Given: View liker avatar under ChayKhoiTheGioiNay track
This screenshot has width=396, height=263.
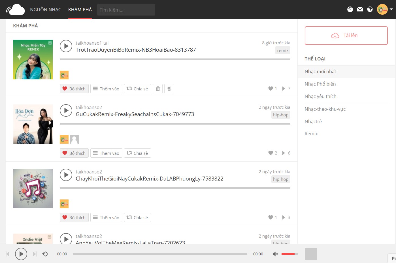Looking at the screenshot, I should 64,204.
